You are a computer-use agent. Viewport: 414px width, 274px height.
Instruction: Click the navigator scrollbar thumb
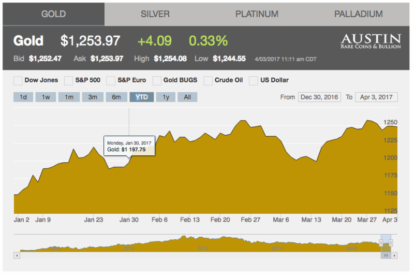[x=386, y=255]
